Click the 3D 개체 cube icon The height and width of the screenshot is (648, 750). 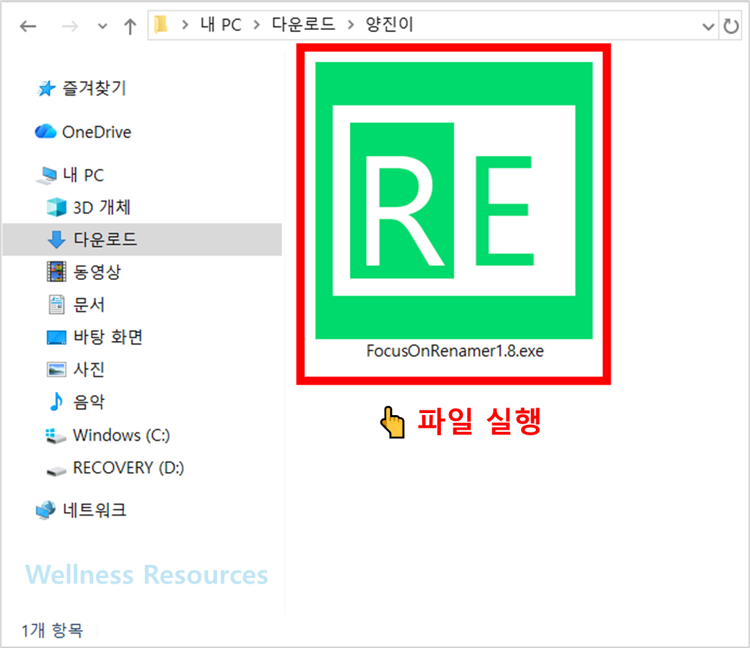pos(56,207)
